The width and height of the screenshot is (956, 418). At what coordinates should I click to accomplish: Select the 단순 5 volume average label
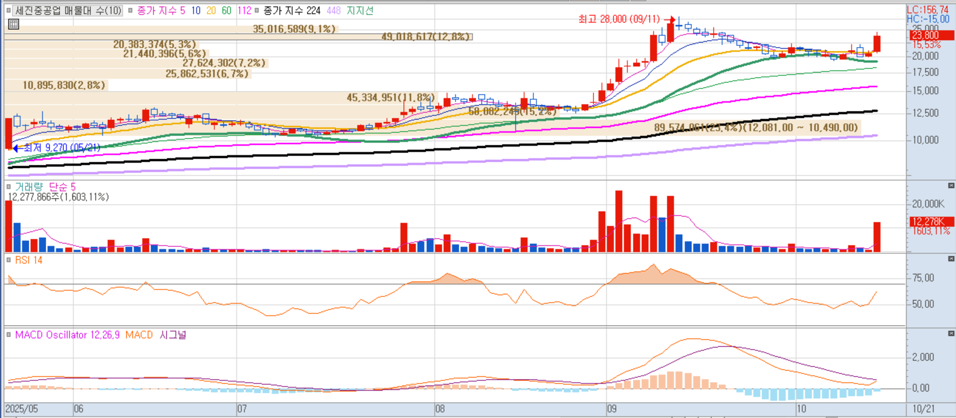tap(62, 186)
